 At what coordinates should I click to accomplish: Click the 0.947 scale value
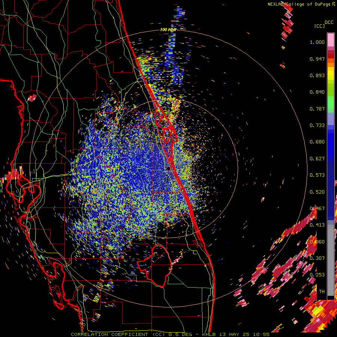click(x=317, y=59)
